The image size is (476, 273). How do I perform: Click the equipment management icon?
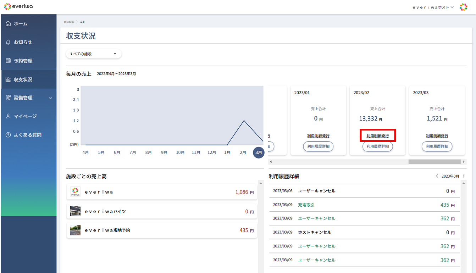[x=8, y=98]
